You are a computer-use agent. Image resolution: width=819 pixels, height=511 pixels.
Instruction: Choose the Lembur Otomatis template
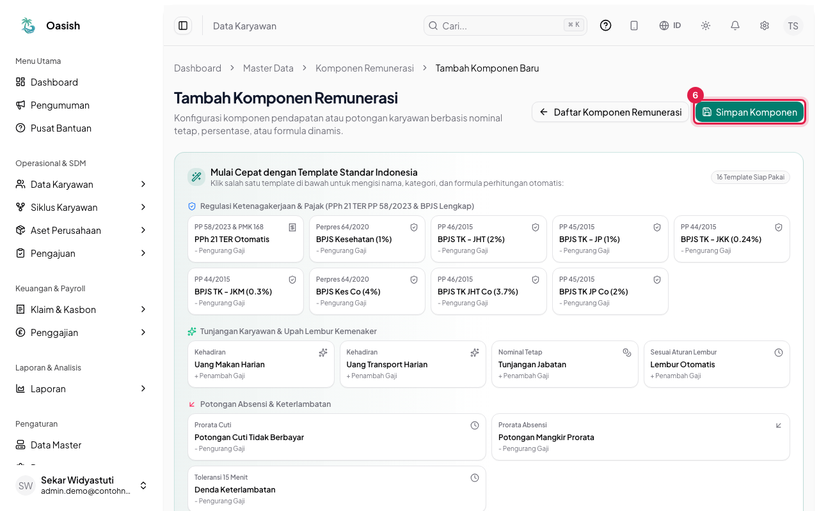[x=717, y=364]
